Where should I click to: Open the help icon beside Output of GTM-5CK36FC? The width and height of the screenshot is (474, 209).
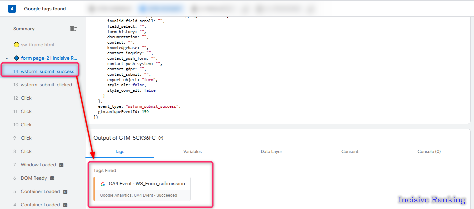pyautogui.click(x=161, y=138)
